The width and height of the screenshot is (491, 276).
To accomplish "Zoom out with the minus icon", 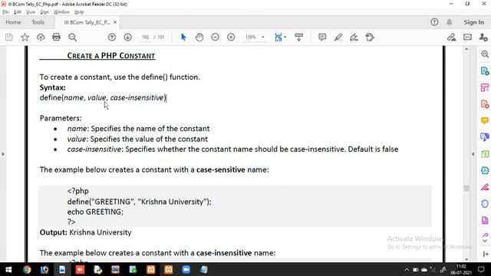I will (215, 38).
